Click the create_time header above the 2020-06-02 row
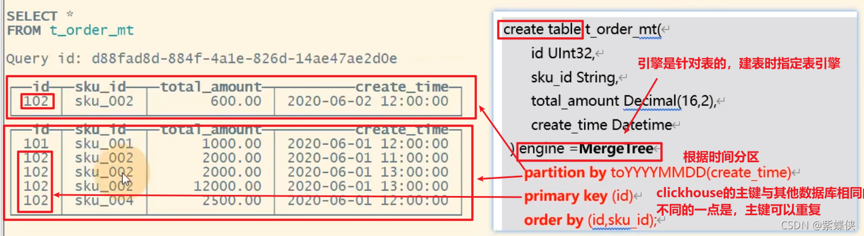The image size is (864, 236). 402,87
